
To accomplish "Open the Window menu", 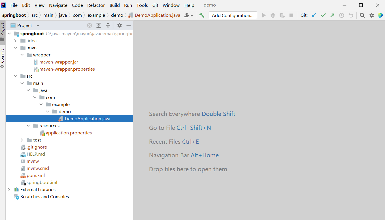I will click(171, 5).
